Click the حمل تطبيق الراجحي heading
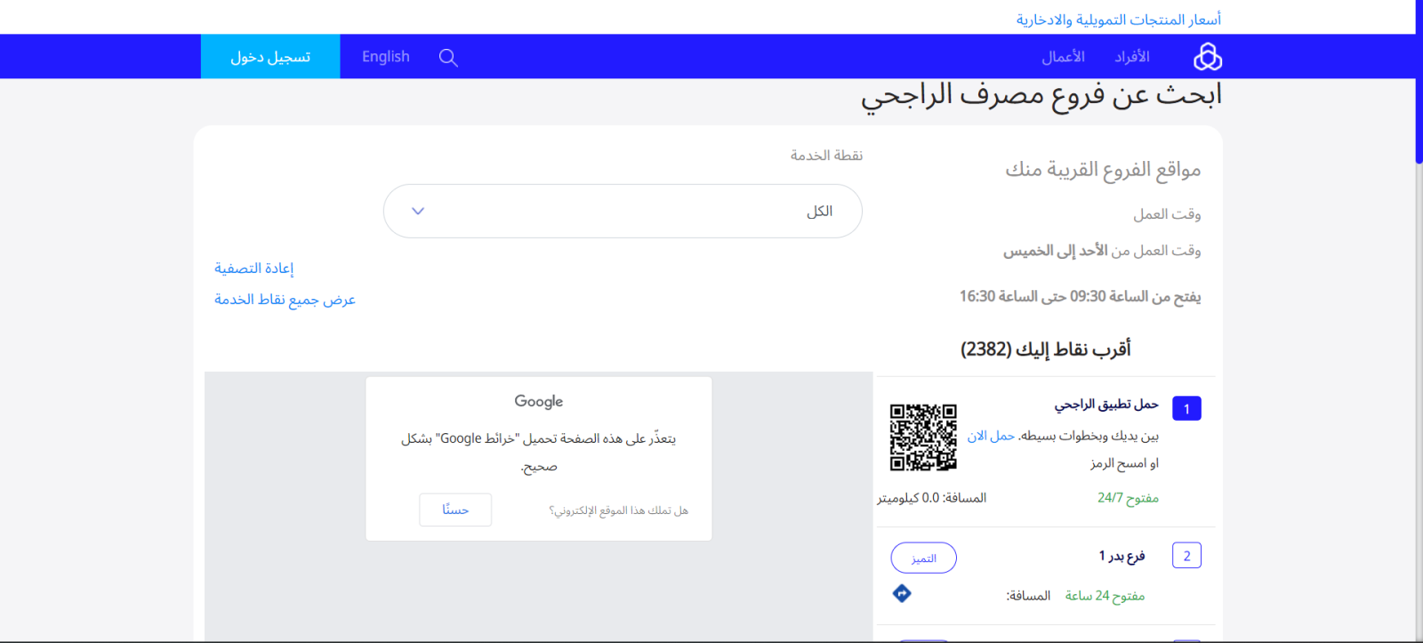The width and height of the screenshot is (1423, 643). click(x=1106, y=405)
